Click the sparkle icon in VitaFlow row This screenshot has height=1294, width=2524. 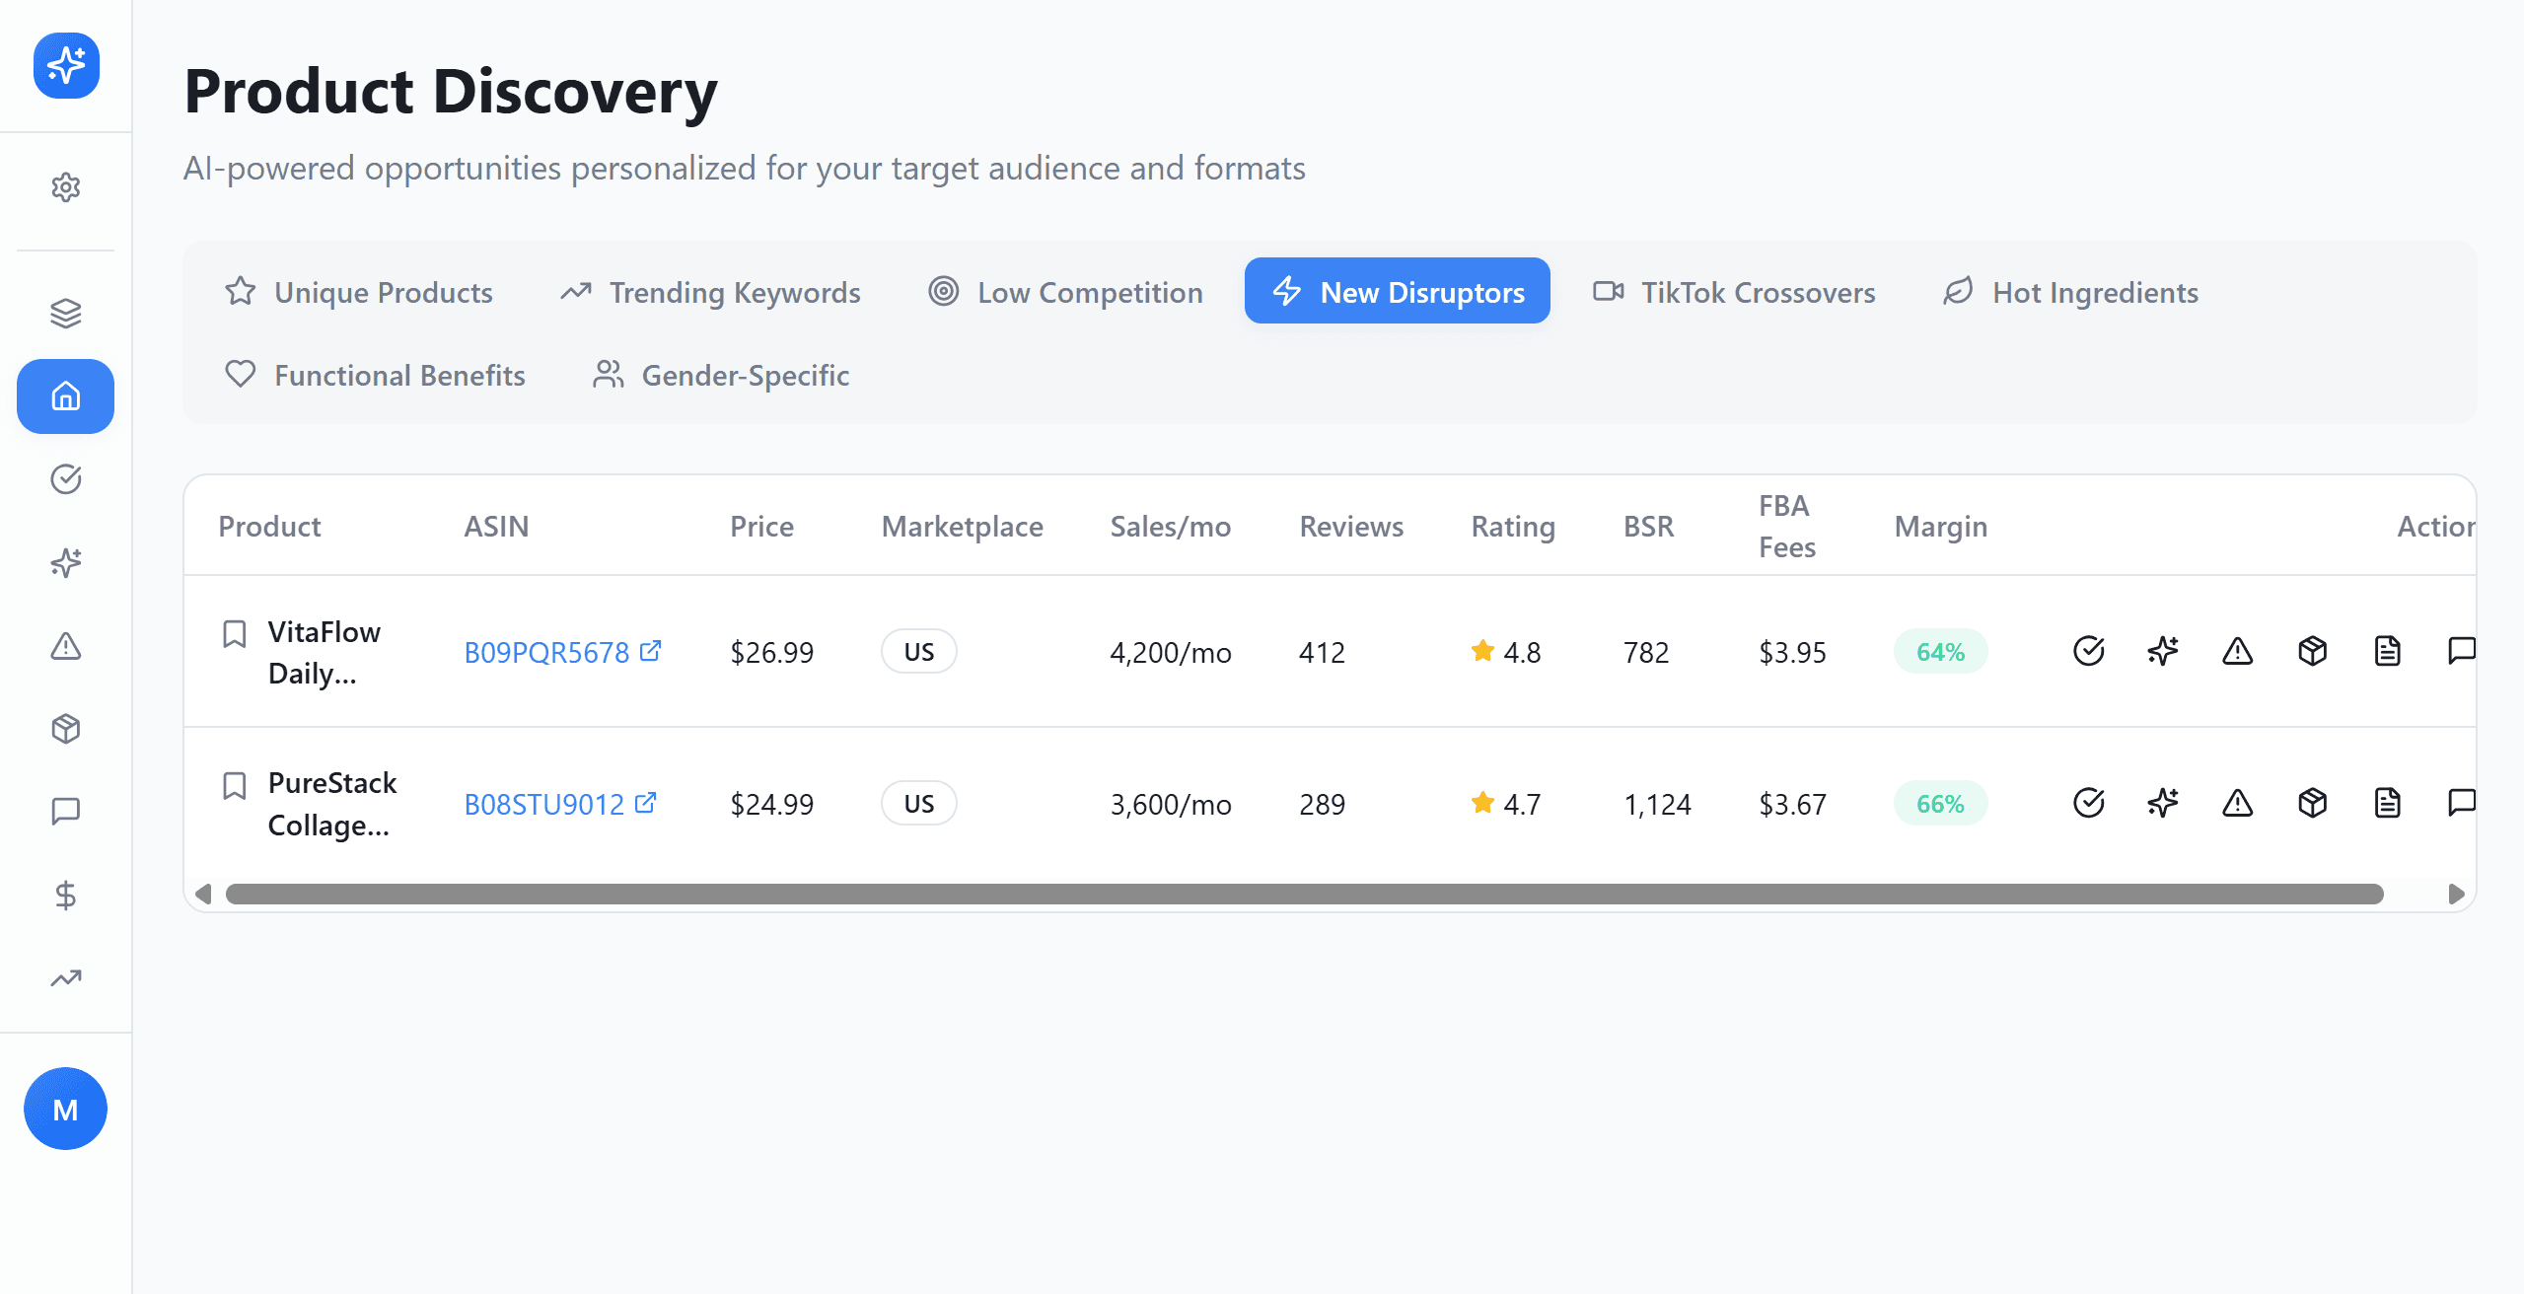tap(2163, 651)
